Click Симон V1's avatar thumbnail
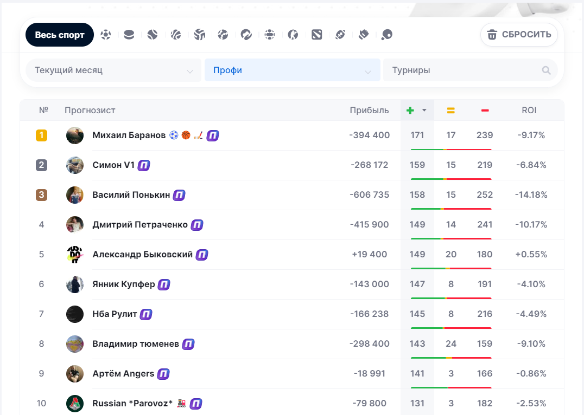Viewport: 584px width, 415px height. click(75, 165)
